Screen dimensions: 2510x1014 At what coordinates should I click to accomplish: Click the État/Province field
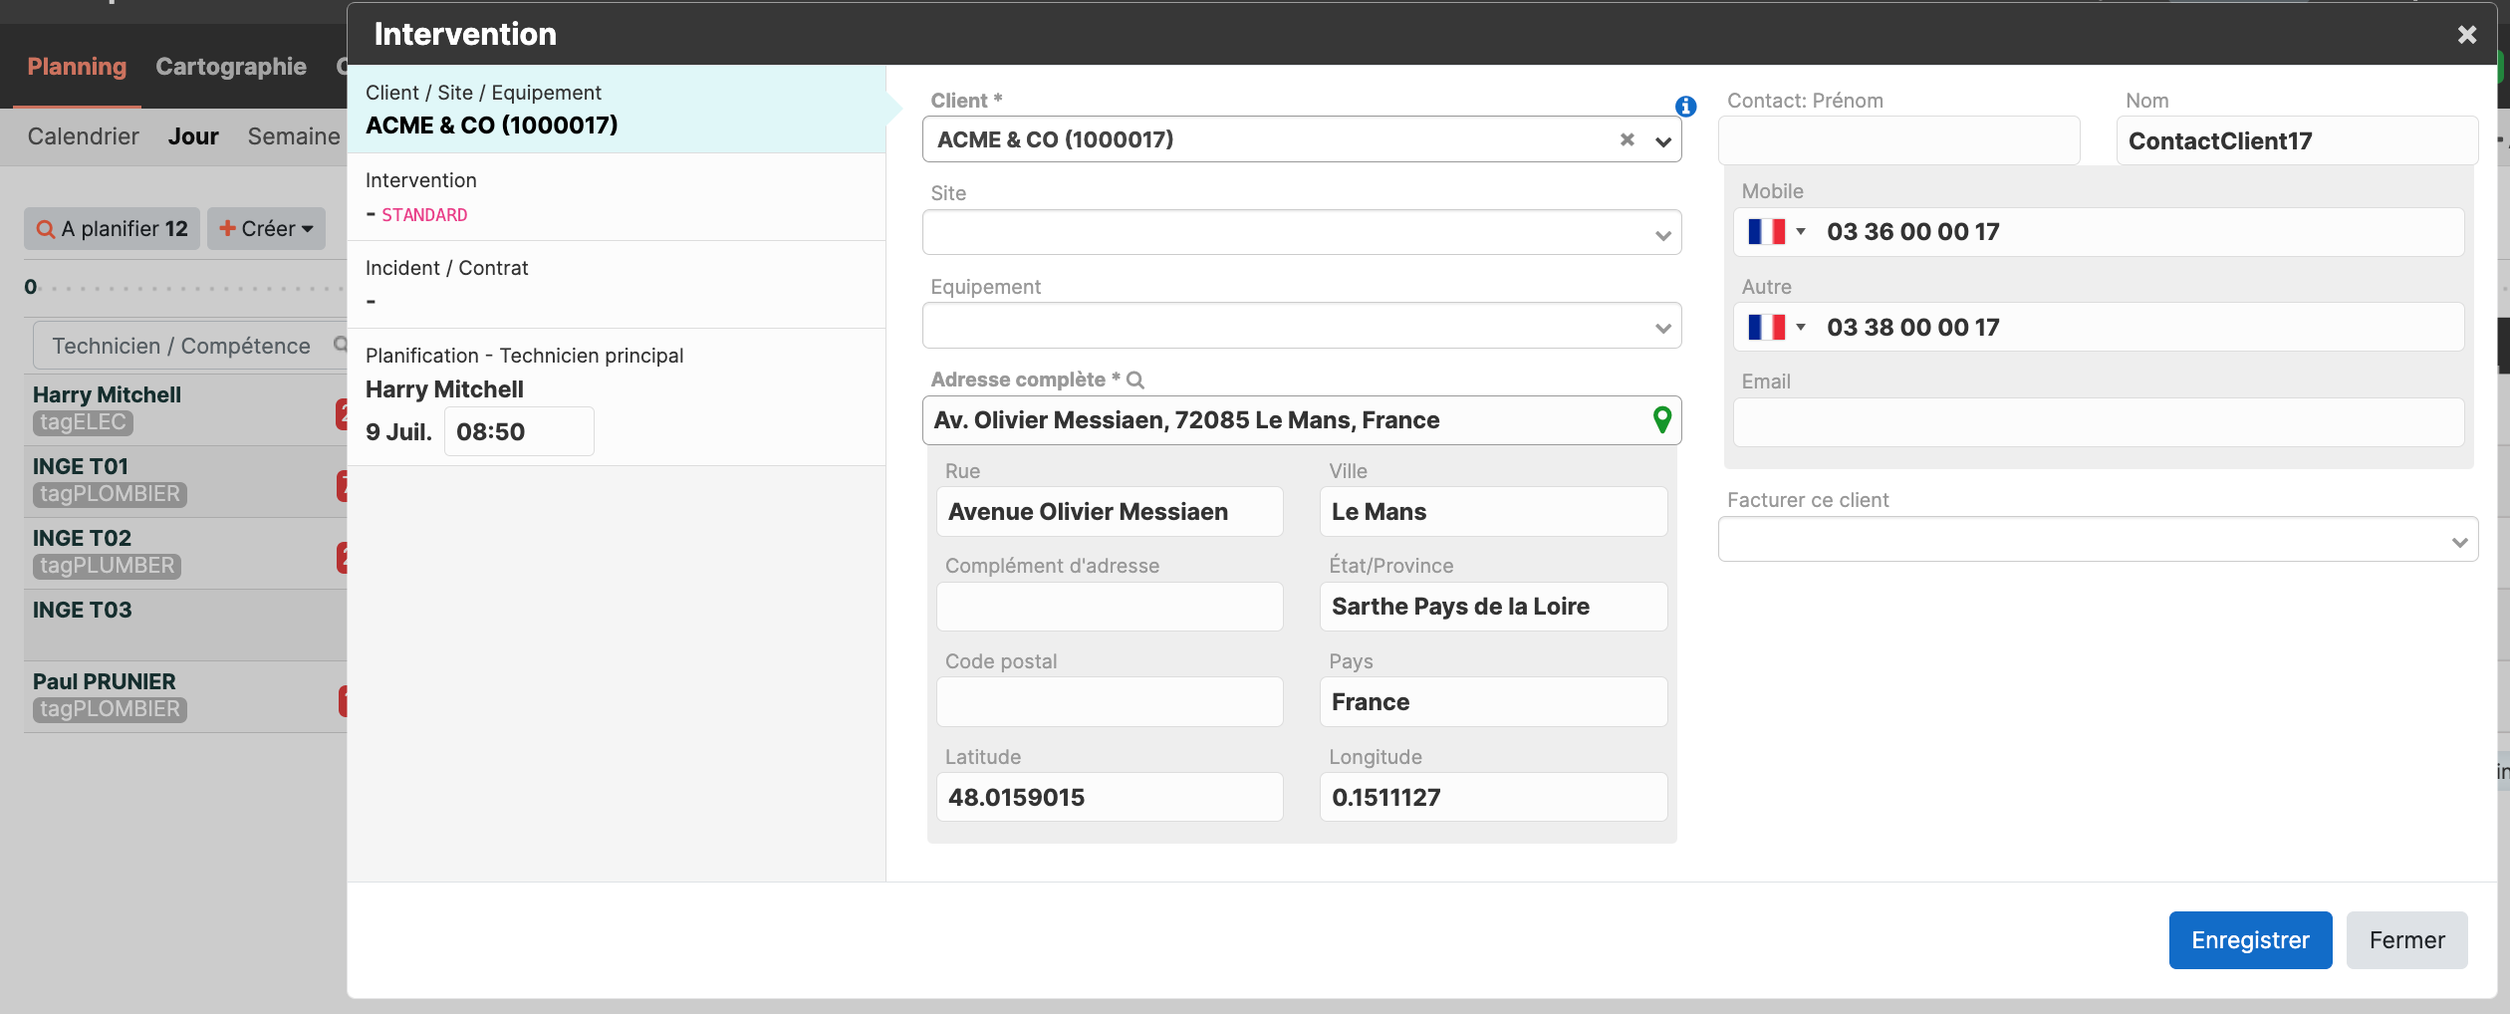1493,607
